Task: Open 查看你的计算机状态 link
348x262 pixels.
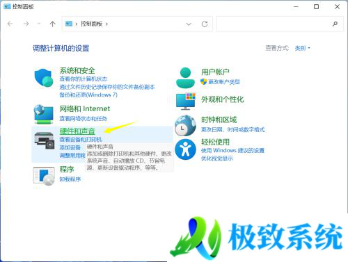Action: [x=84, y=79]
